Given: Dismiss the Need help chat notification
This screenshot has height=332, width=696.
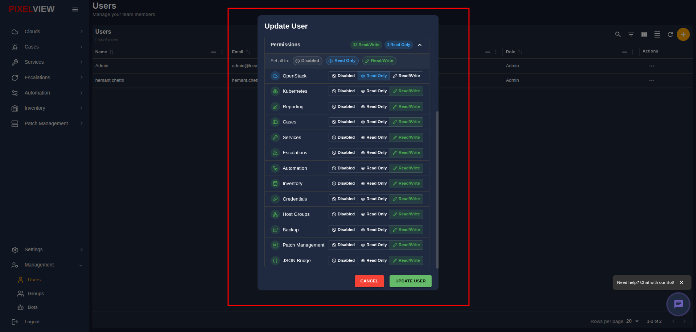Looking at the screenshot, I should [681, 283].
